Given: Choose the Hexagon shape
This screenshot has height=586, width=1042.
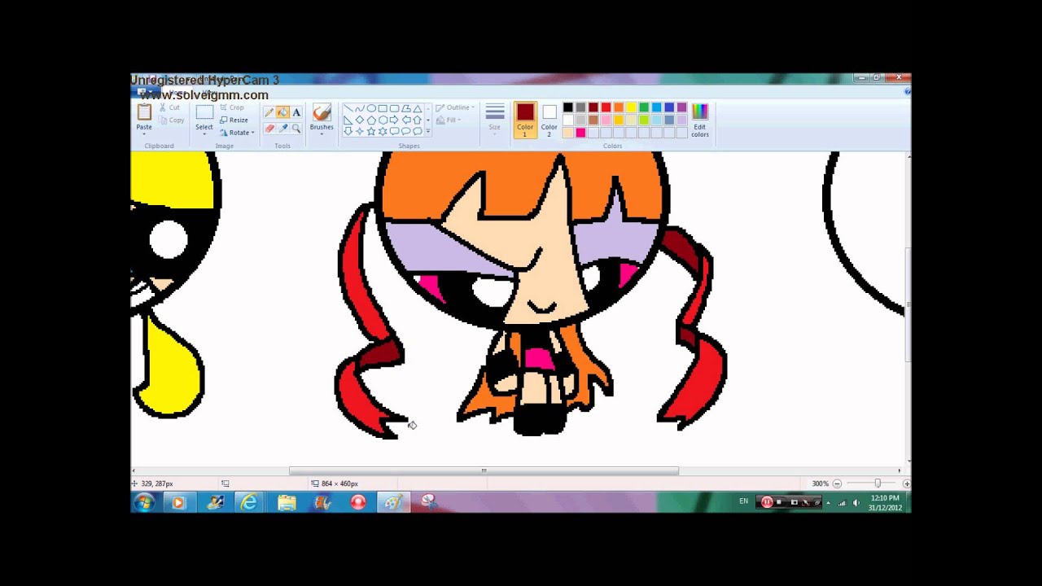Looking at the screenshot, I should 383,120.
